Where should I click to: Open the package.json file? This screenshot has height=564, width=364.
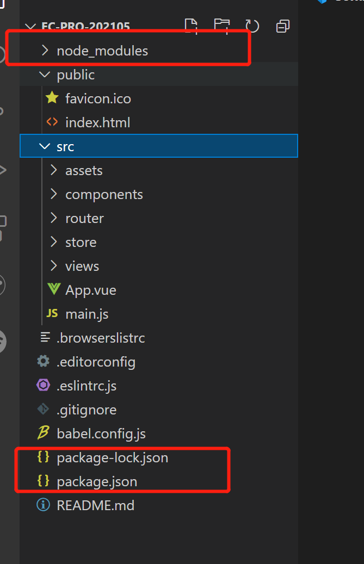click(x=97, y=481)
